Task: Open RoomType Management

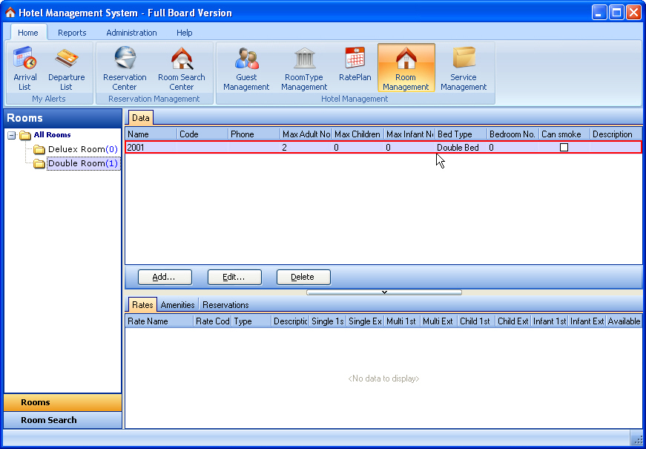Action: pos(304,67)
